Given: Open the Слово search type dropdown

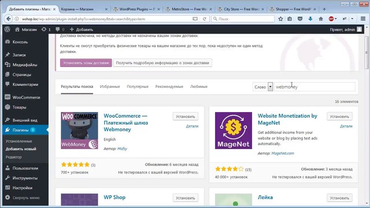Looking at the screenshot, I should coord(262,87).
